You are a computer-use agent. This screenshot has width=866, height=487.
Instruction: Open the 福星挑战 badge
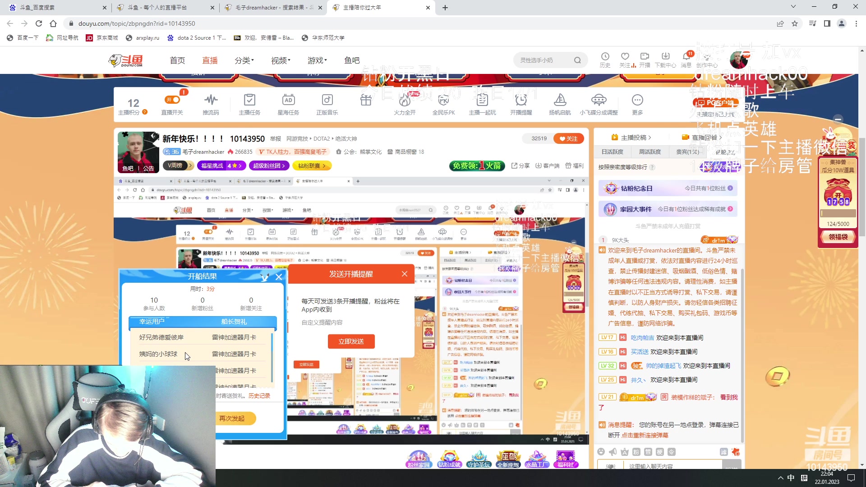click(221, 166)
